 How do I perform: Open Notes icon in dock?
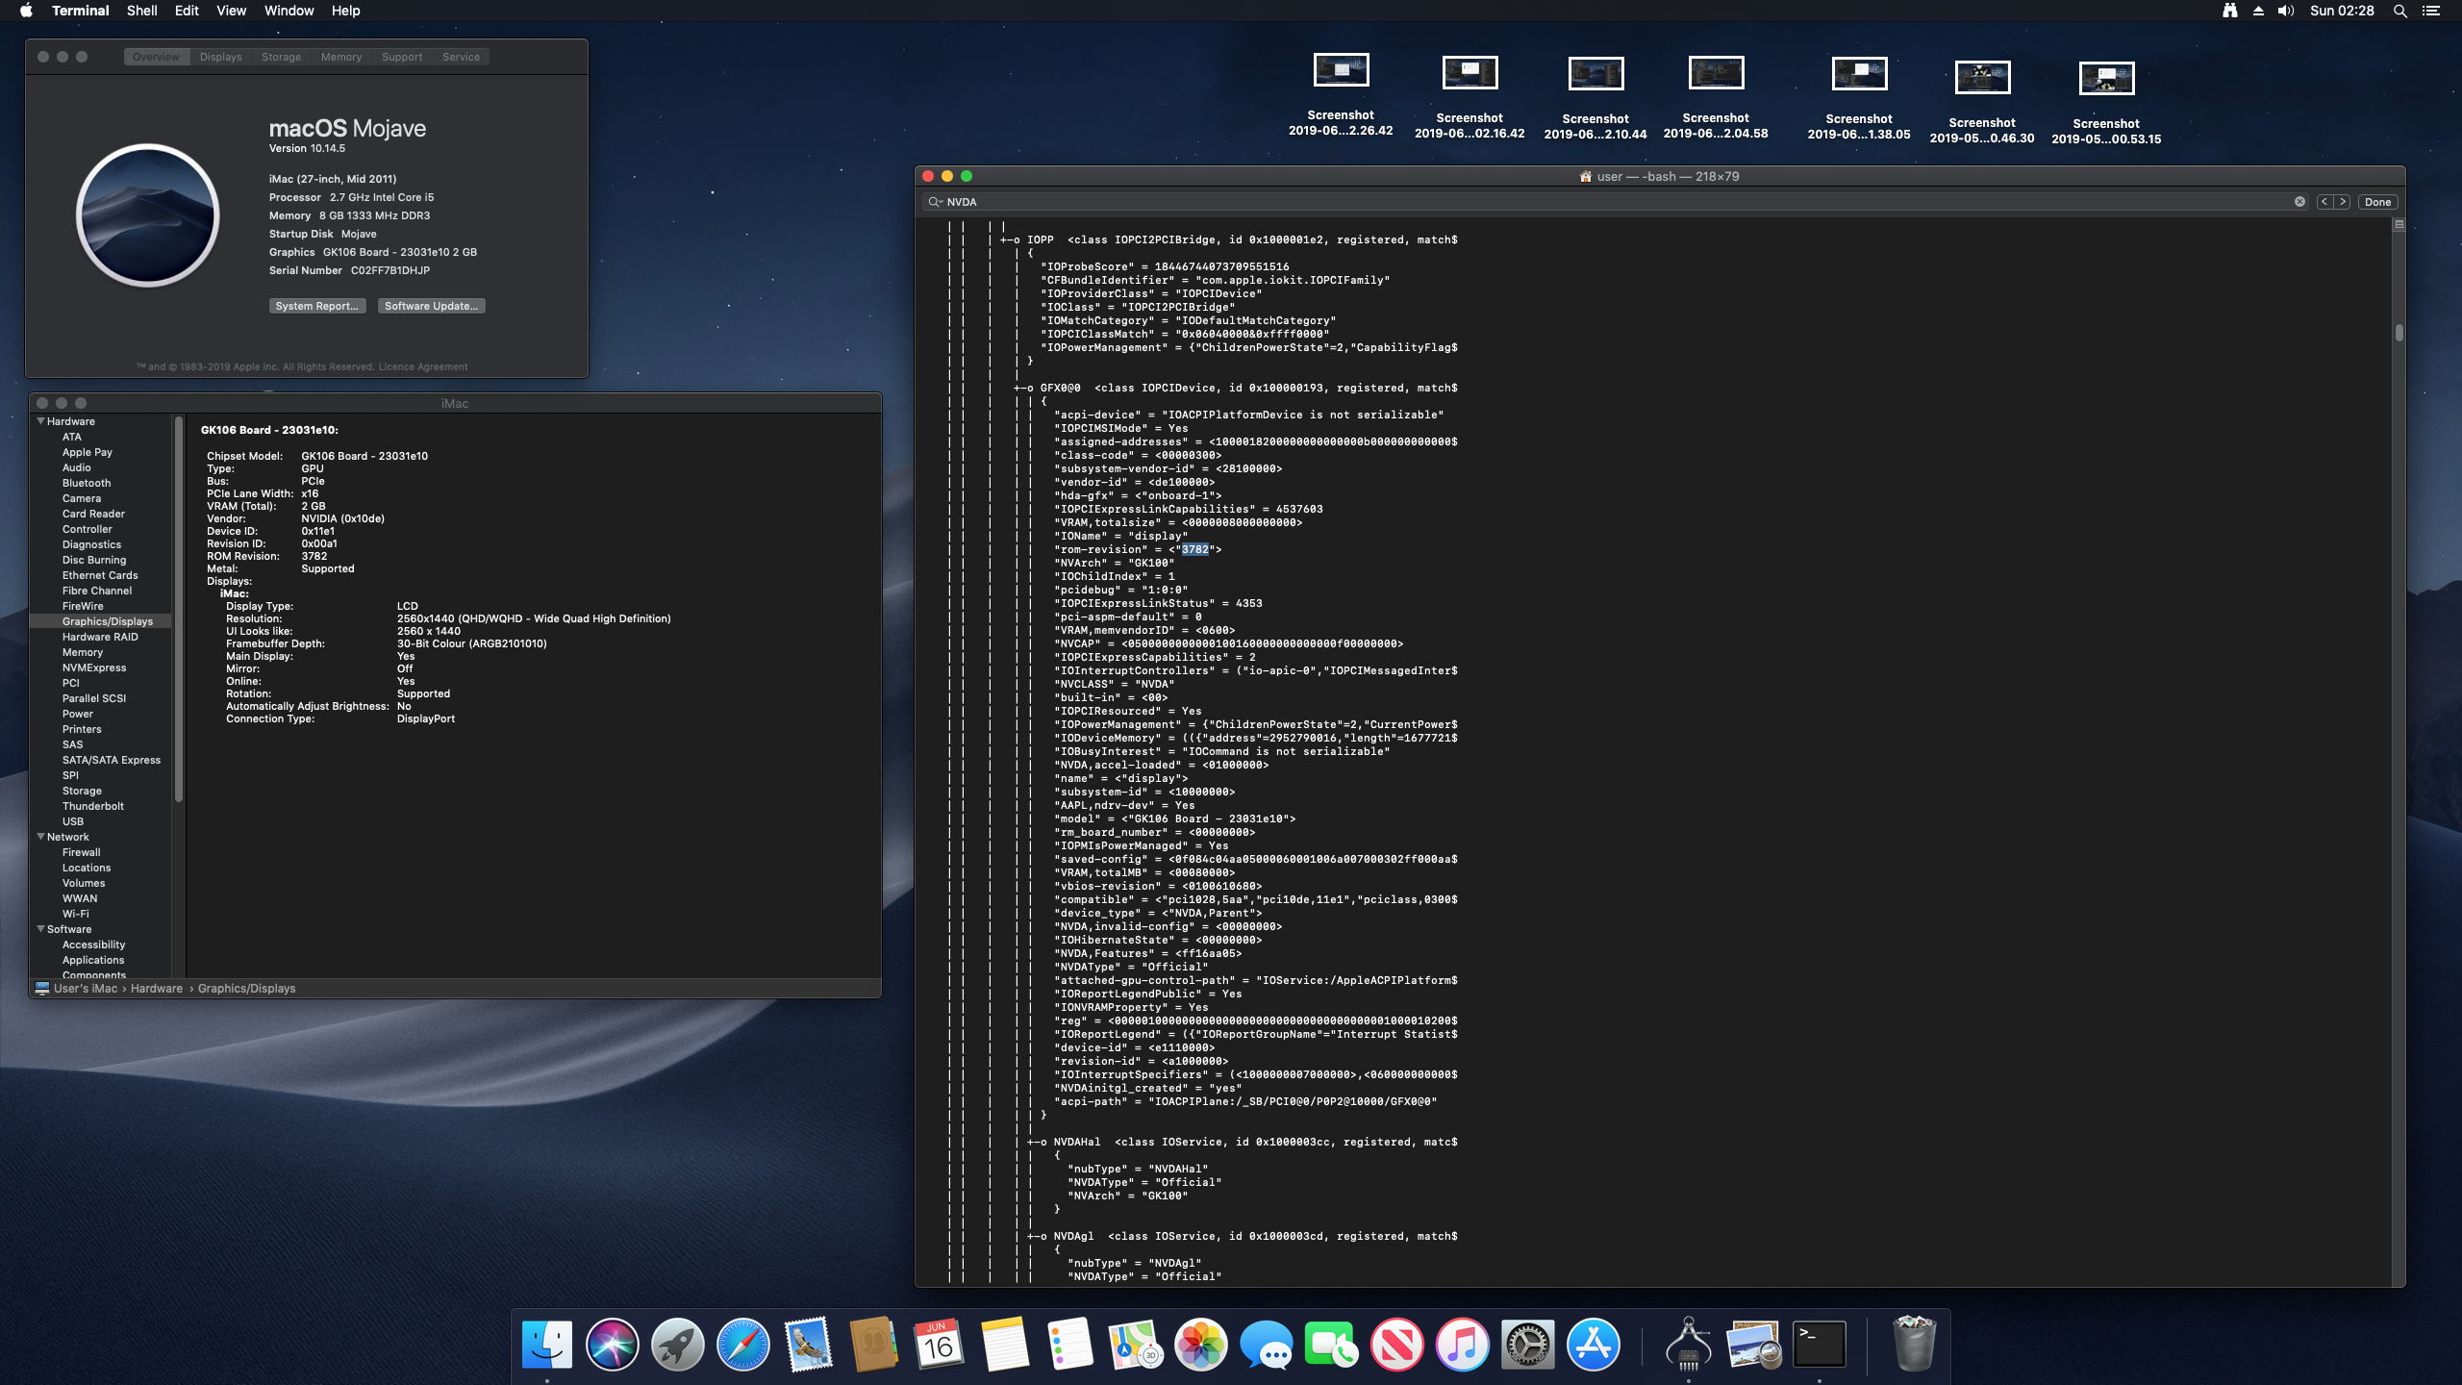point(1005,1344)
